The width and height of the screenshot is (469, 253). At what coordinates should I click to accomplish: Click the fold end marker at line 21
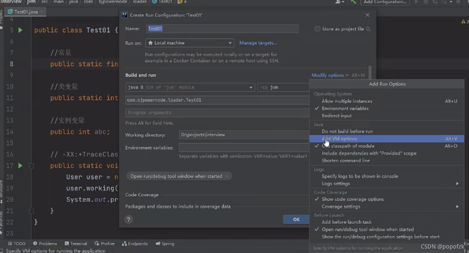coord(31,211)
